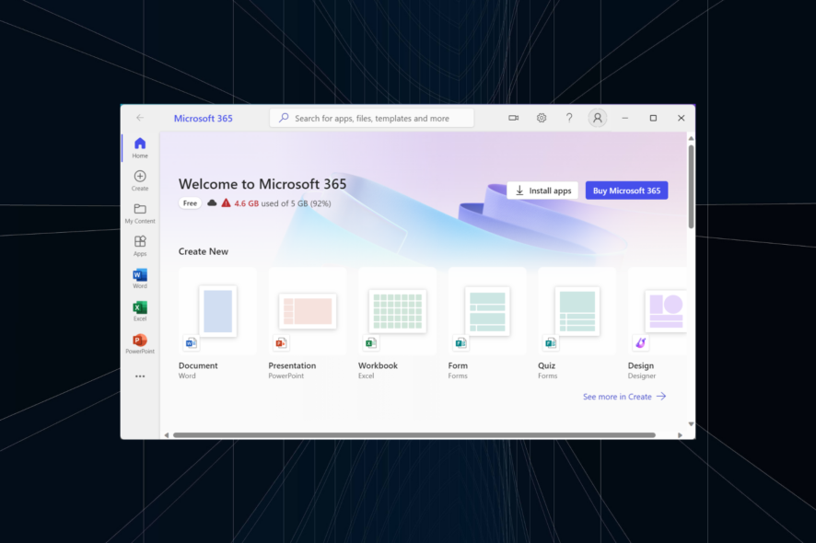
Task: Launch PowerPoint from the sidebar icon
Action: (139, 341)
